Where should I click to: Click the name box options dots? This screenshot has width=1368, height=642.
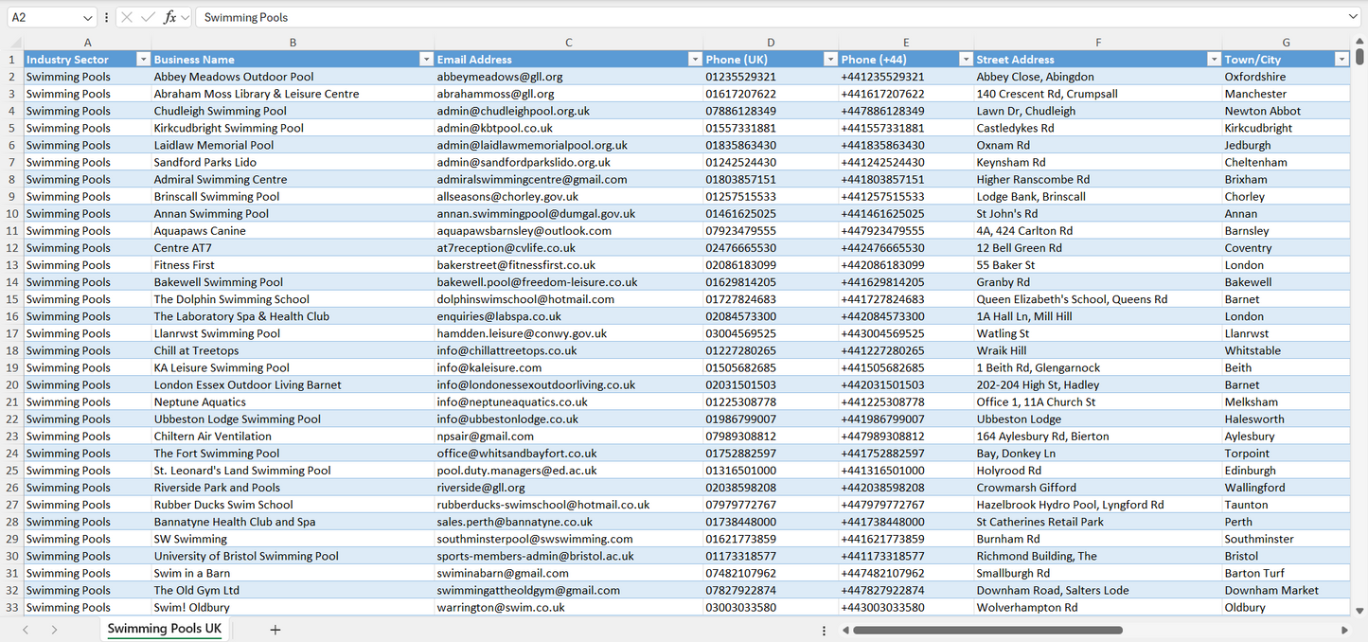click(106, 17)
